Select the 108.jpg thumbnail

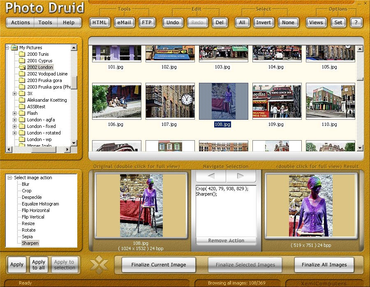tap(224, 101)
